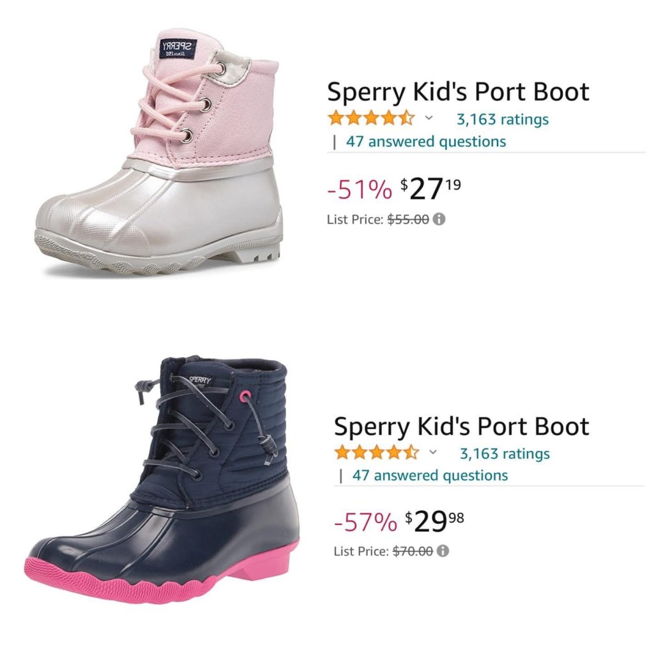Click the crossed-out $55.00 list price
Image resolution: width=654 pixels, height=654 pixels.
pos(408,220)
